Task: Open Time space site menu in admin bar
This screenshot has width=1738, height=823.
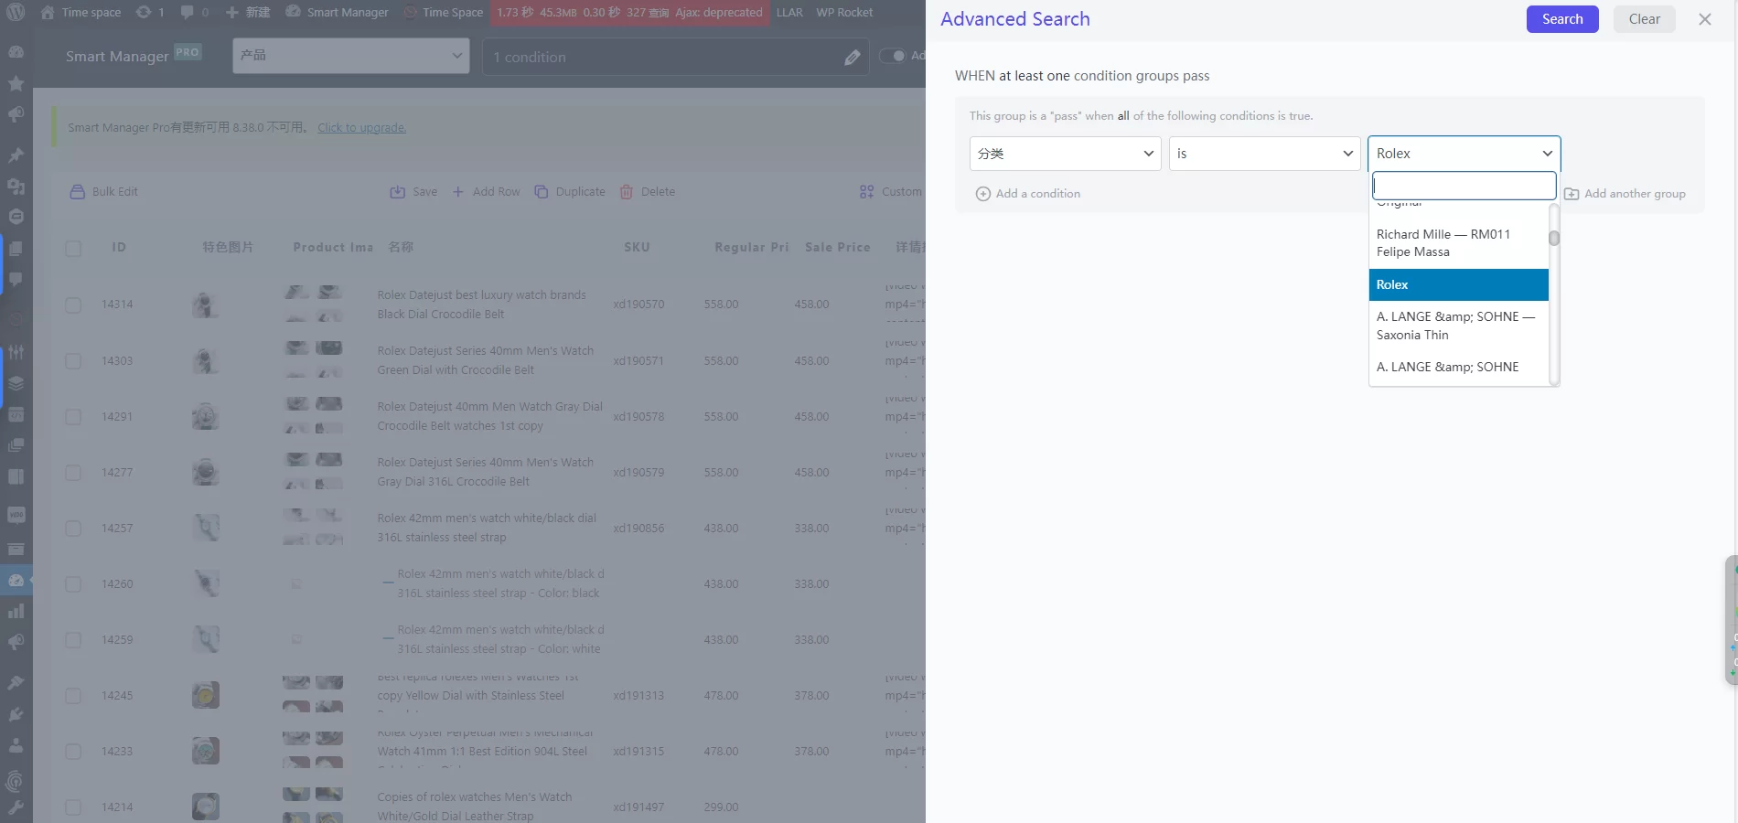Action: [x=80, y=12]
